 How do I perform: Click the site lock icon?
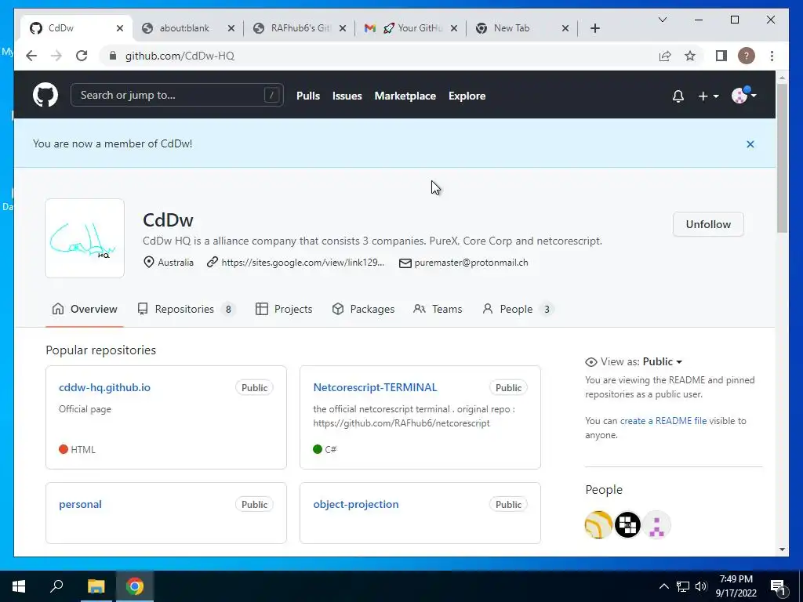coord(113,56)
